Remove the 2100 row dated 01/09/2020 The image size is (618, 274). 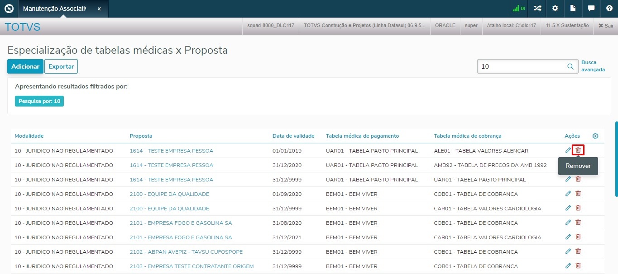tap(578, 194)
